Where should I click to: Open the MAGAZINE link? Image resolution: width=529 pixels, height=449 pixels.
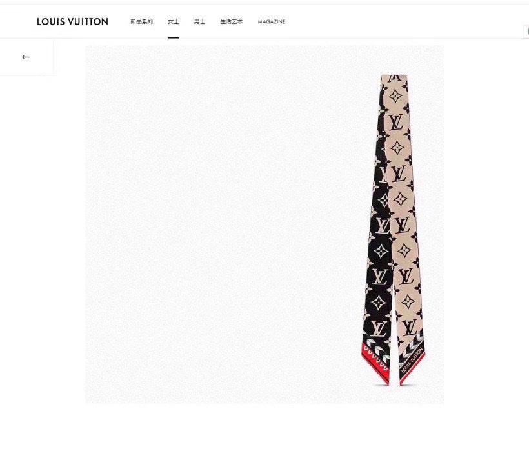point(272,21)
